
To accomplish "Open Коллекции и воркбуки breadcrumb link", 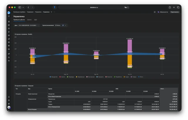I will (19, 12).
